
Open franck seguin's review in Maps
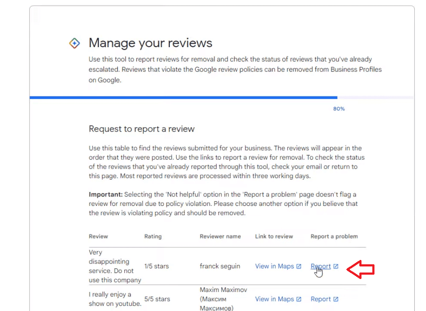tap(274, 266)
